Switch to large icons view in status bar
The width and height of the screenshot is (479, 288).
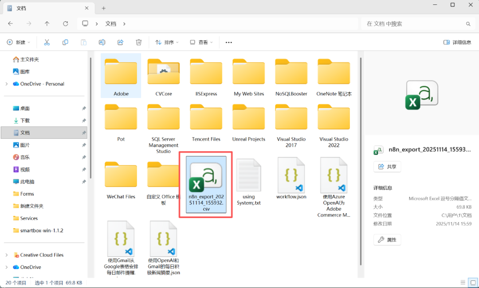click(x=473, y=283)
